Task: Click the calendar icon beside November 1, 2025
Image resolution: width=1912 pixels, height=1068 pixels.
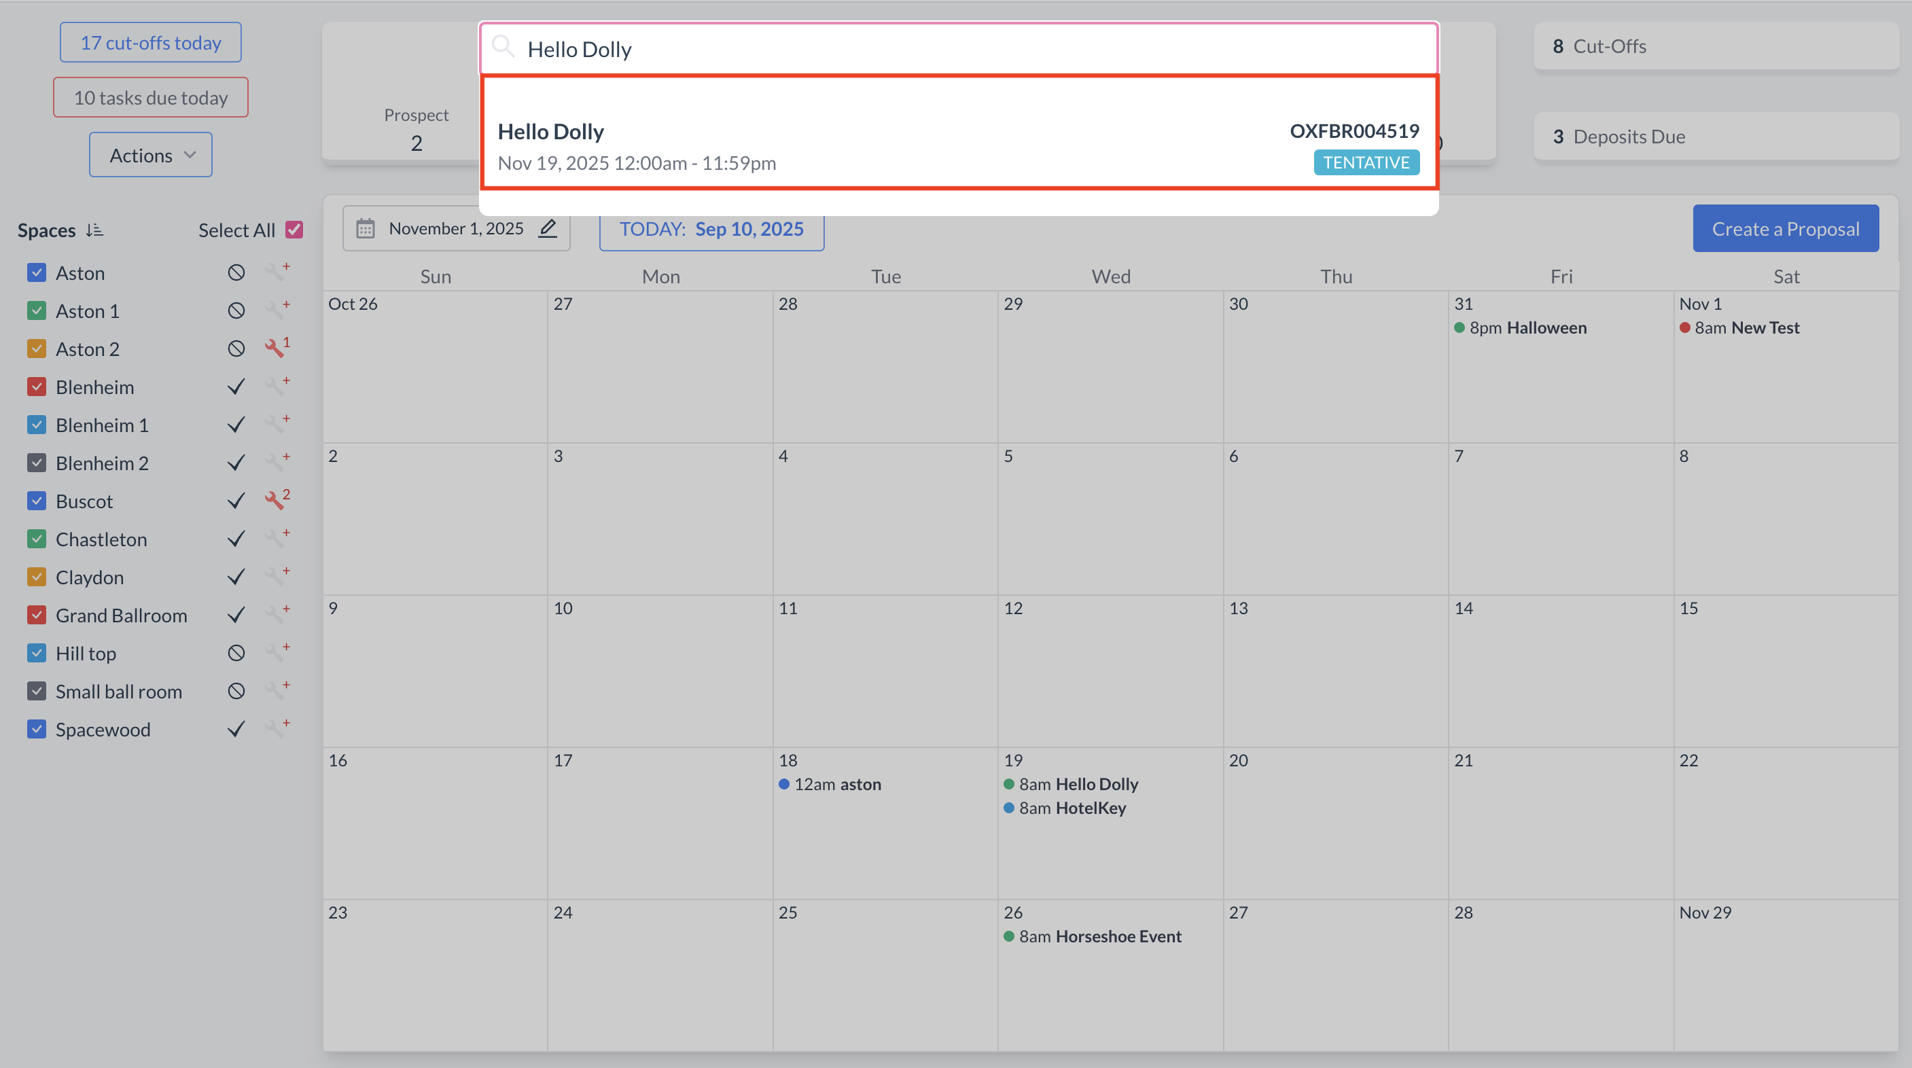Action: pyautogui.click(x=365, y=228)
